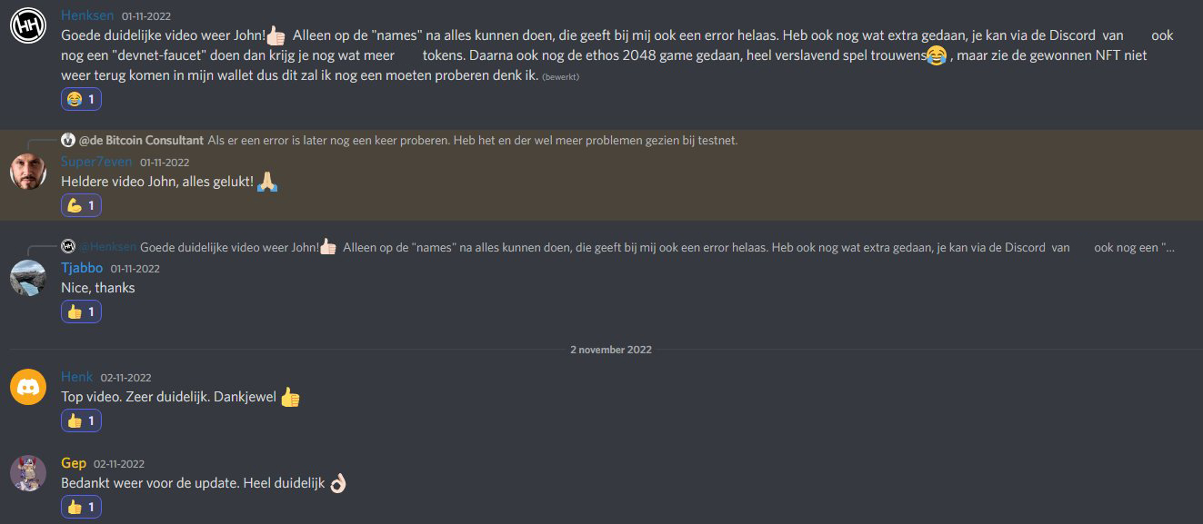Open Henksen username at top message
1203x524 pixels.
pos(87,15)
